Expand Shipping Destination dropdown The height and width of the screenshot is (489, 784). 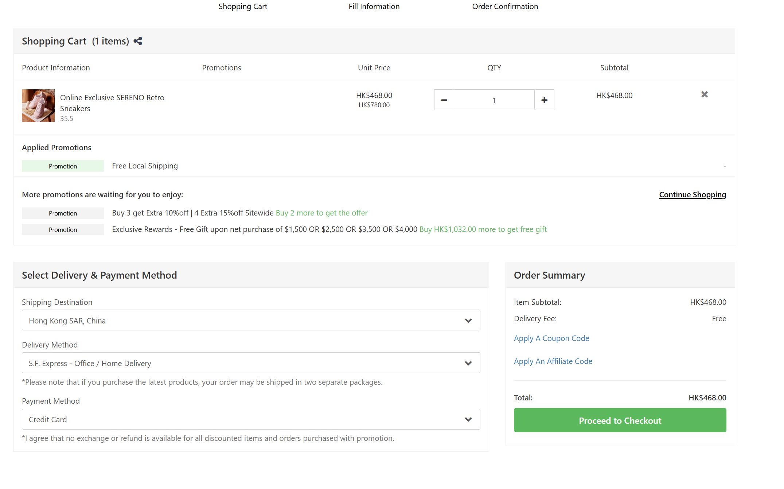[251, 320]
